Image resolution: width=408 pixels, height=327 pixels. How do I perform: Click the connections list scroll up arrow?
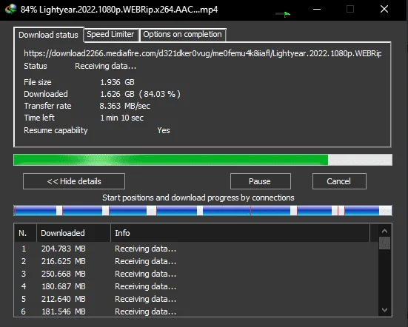coord(384,231)
